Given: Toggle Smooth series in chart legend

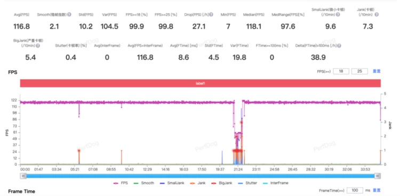Looking at the screenshot, I should tap(144, 183).
